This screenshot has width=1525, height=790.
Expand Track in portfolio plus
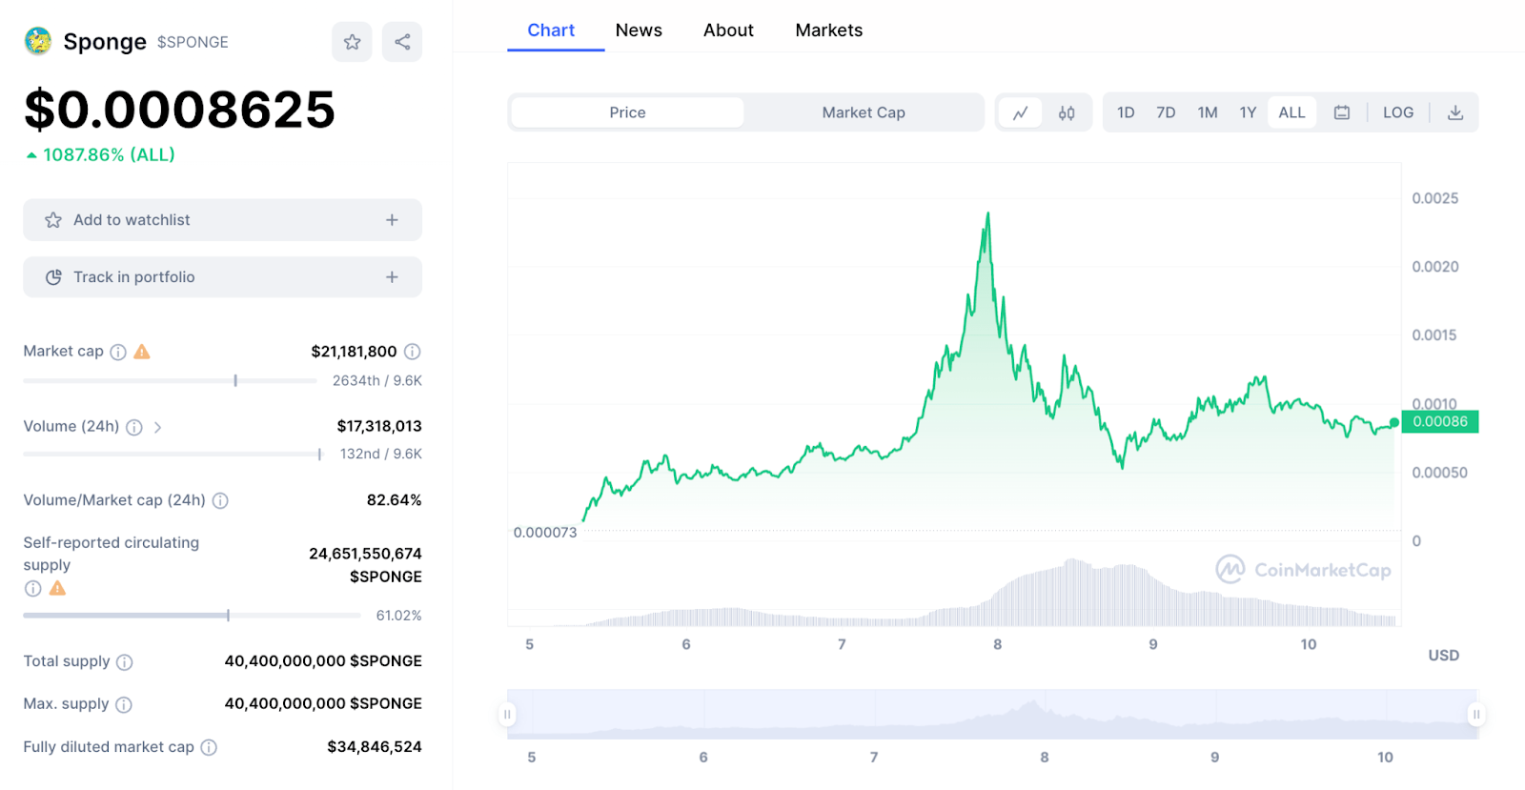tap(392, 277)
